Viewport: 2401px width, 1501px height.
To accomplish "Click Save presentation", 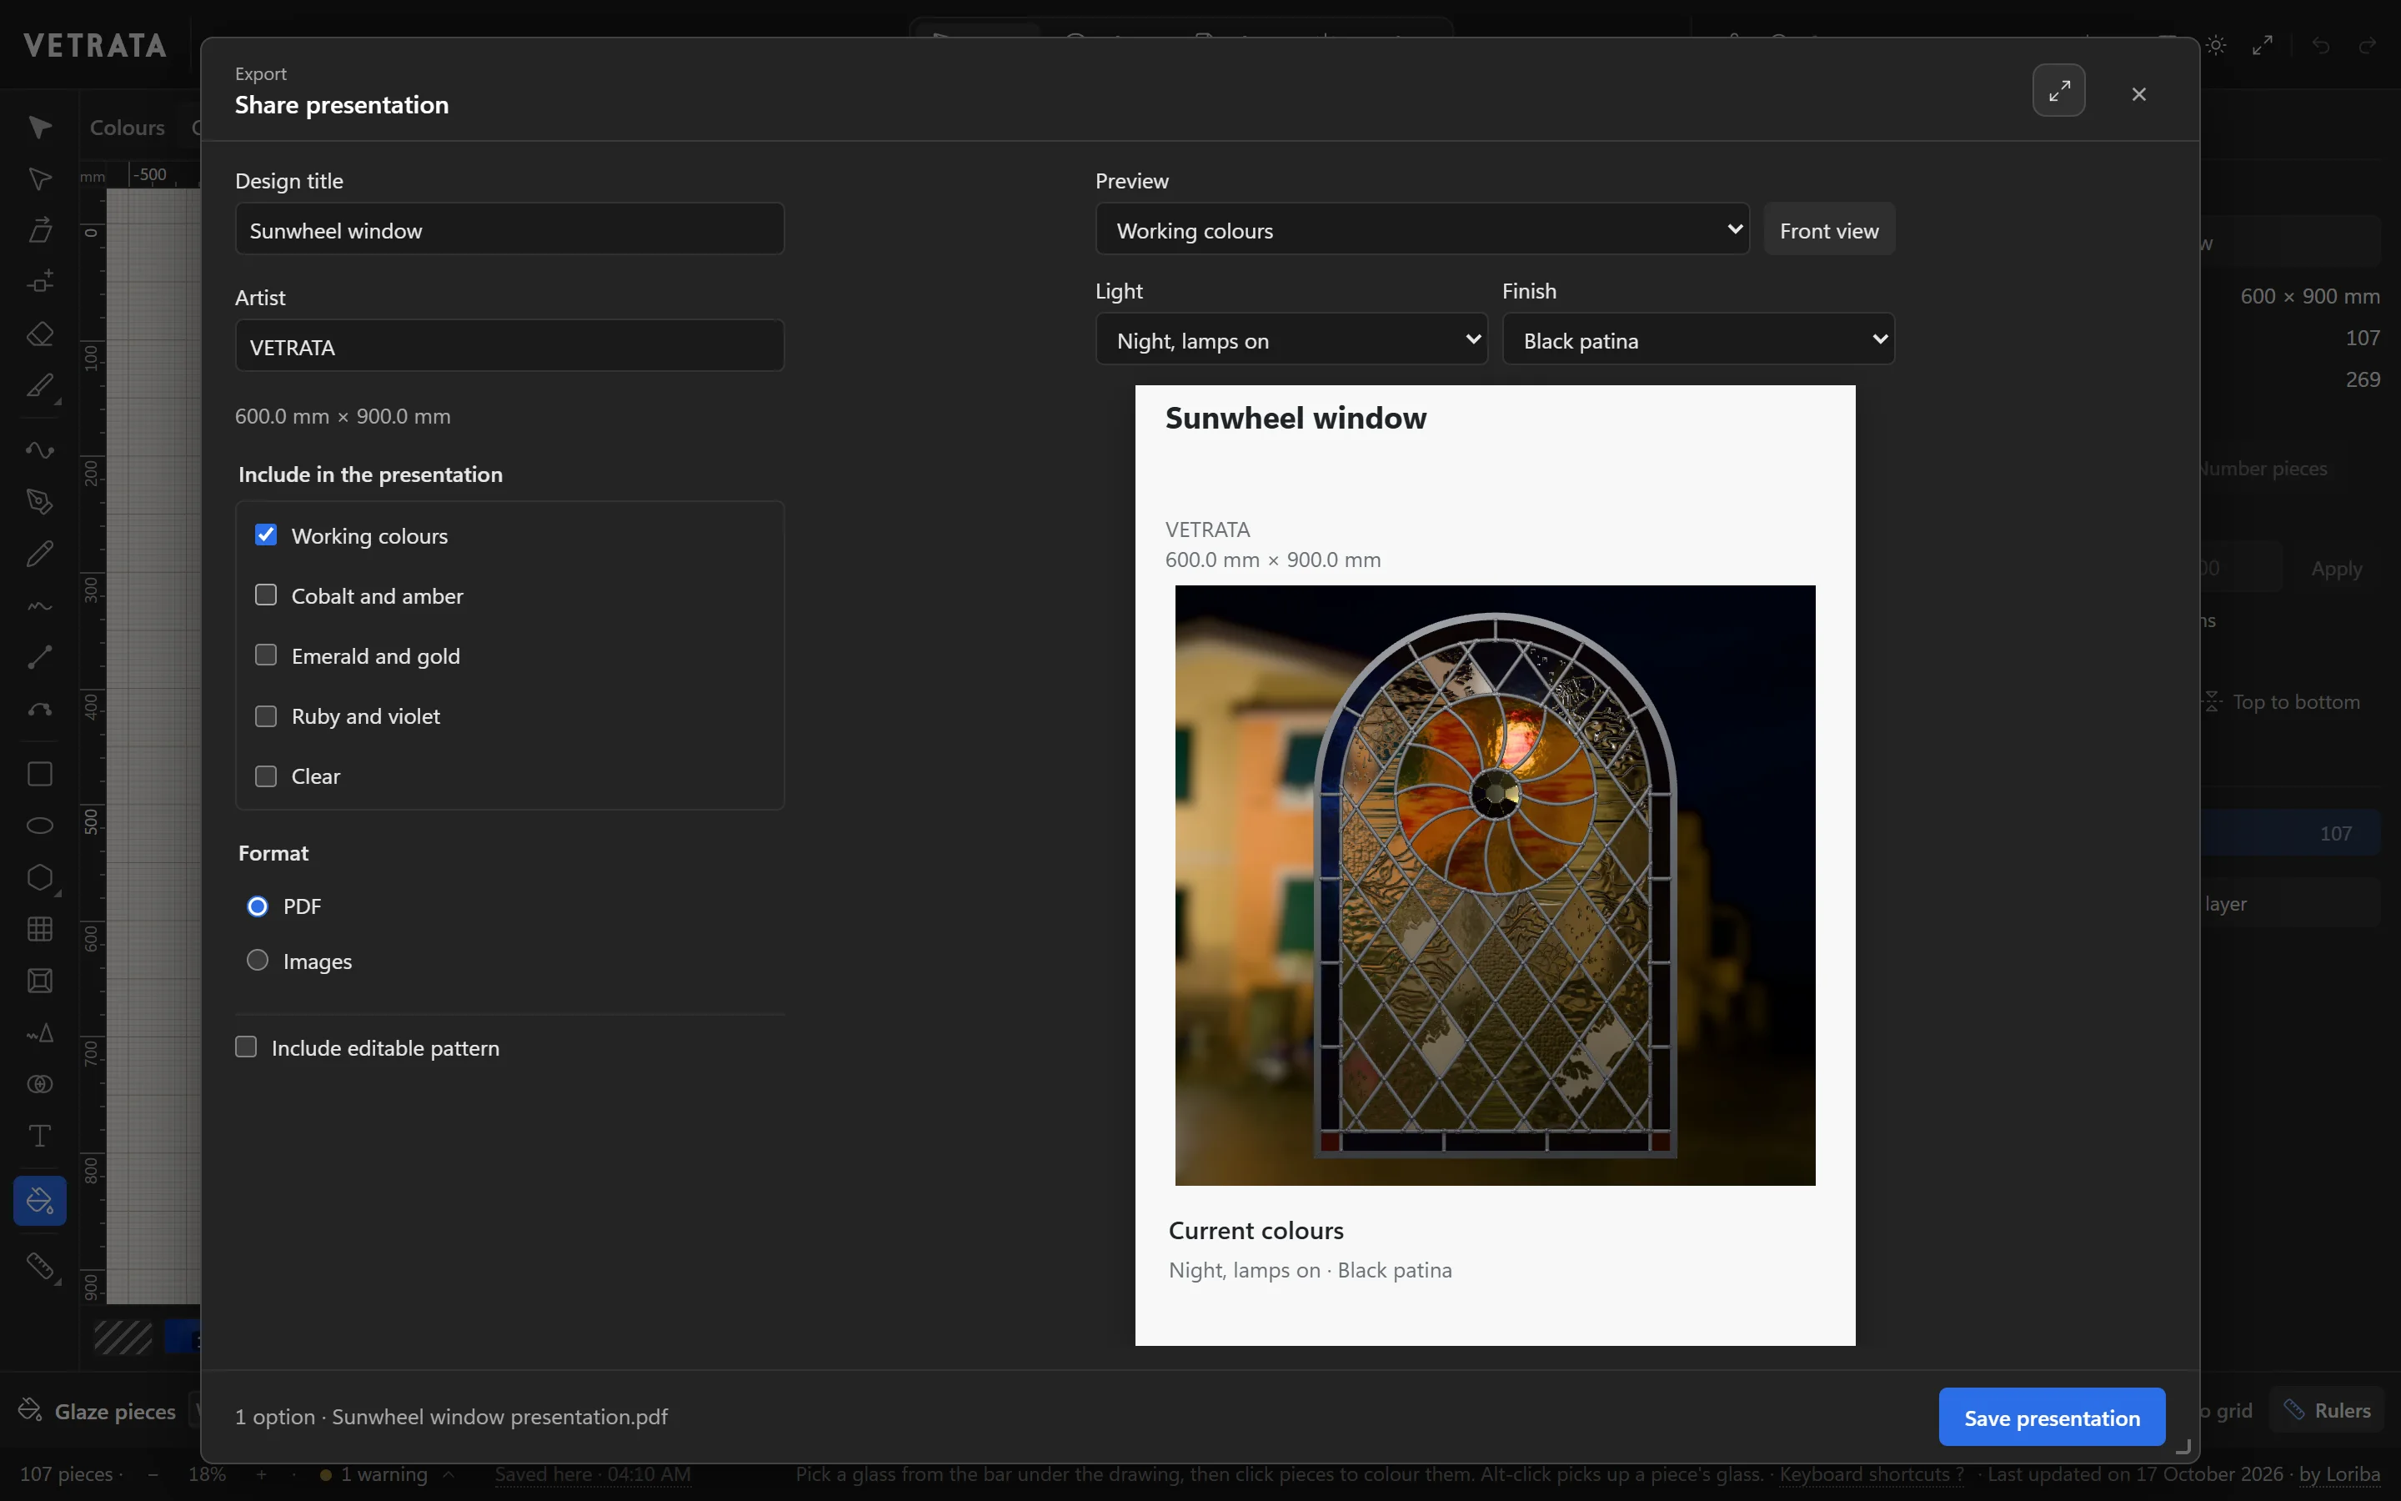I will pyautogui.click(x=2051, y=1418).
